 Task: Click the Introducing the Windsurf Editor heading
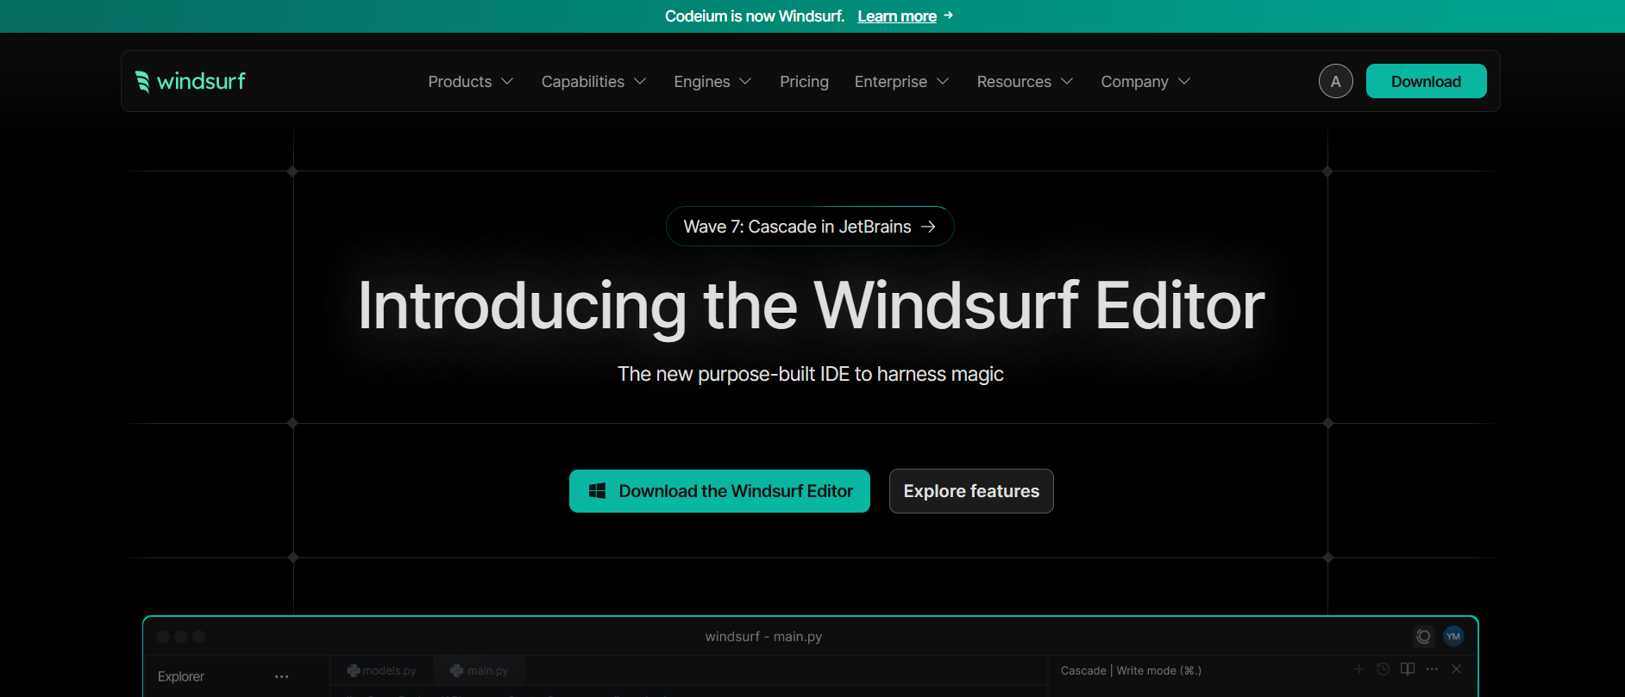pos(811,306)
